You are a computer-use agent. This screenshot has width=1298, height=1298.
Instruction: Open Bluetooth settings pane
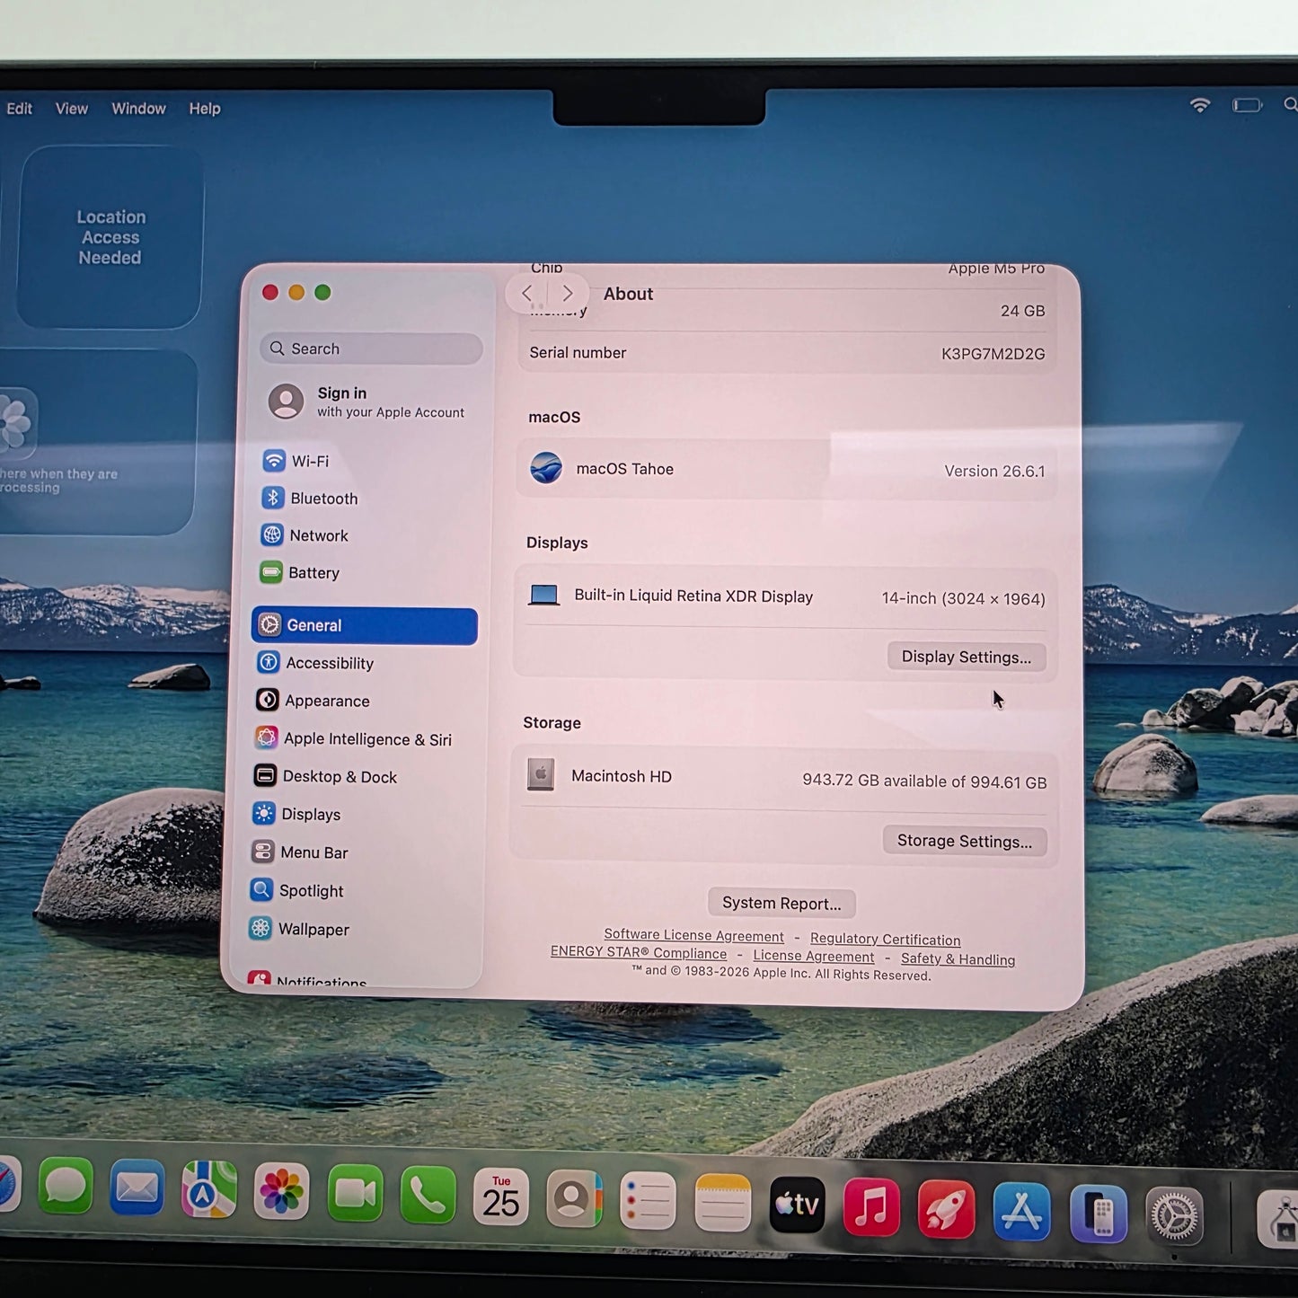(364, 498)
